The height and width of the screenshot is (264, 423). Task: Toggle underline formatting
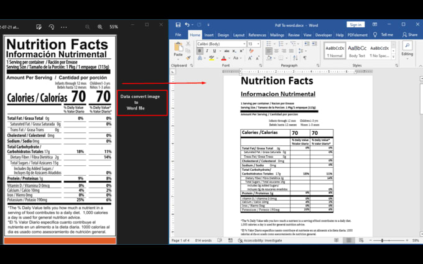(x=215, y=51)
